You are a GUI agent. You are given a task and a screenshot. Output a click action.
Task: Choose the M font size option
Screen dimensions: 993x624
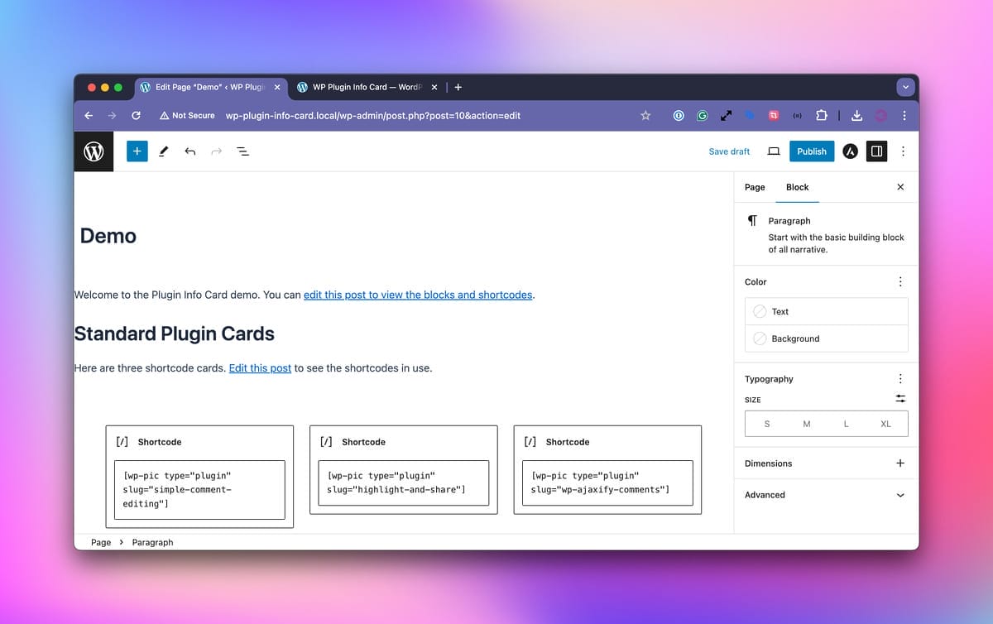tap(806, 424)
